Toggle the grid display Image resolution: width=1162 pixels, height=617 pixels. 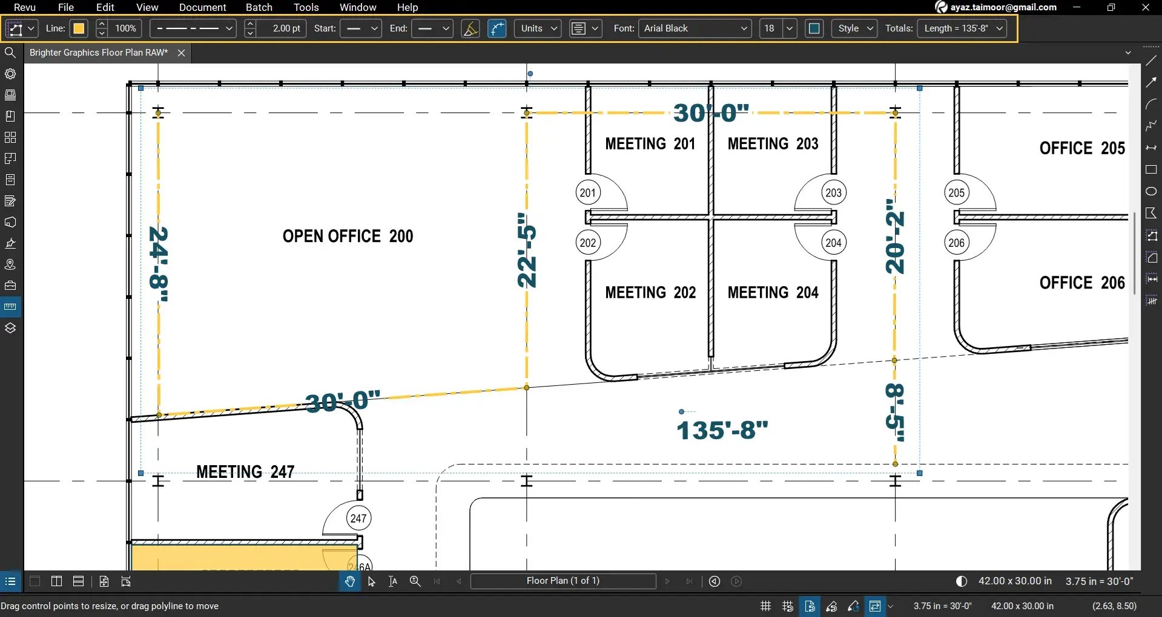pos(765,606)
